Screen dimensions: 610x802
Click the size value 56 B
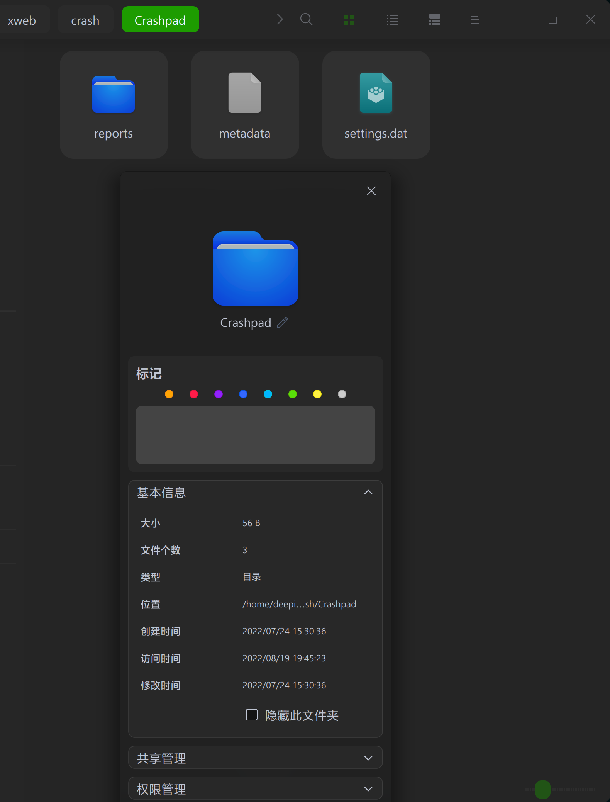251,523
